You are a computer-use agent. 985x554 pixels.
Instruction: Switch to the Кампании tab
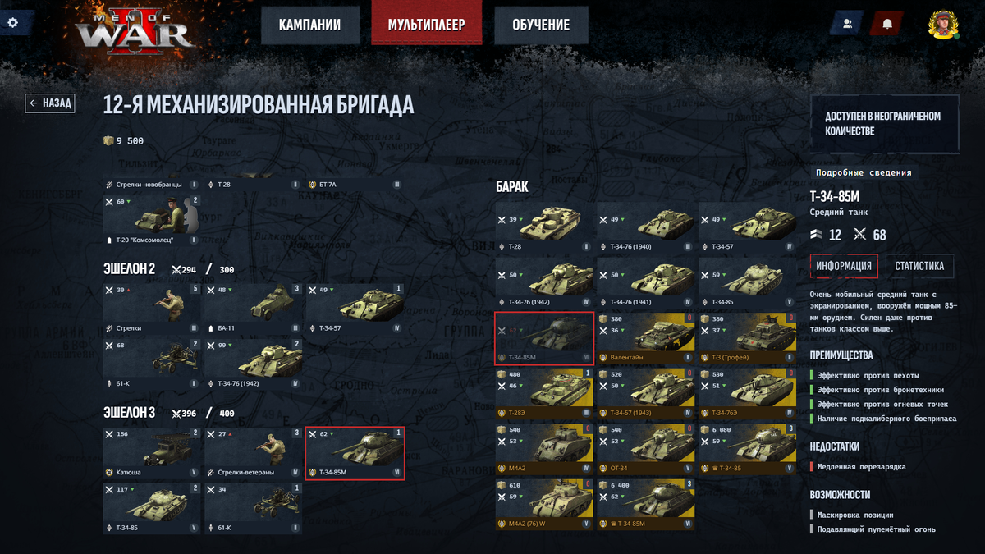coord(309,25)
